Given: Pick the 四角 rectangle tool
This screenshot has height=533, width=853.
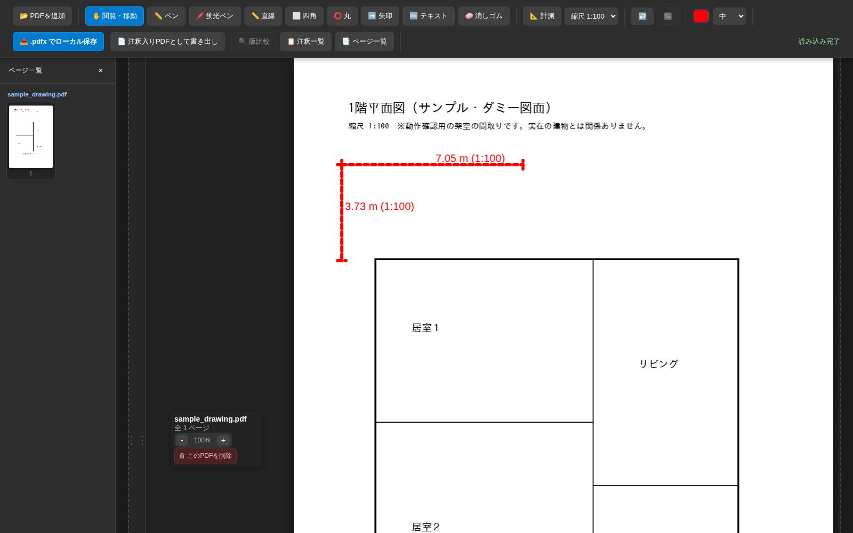Looking at the screenshot, I should click(x=304, y=16).
